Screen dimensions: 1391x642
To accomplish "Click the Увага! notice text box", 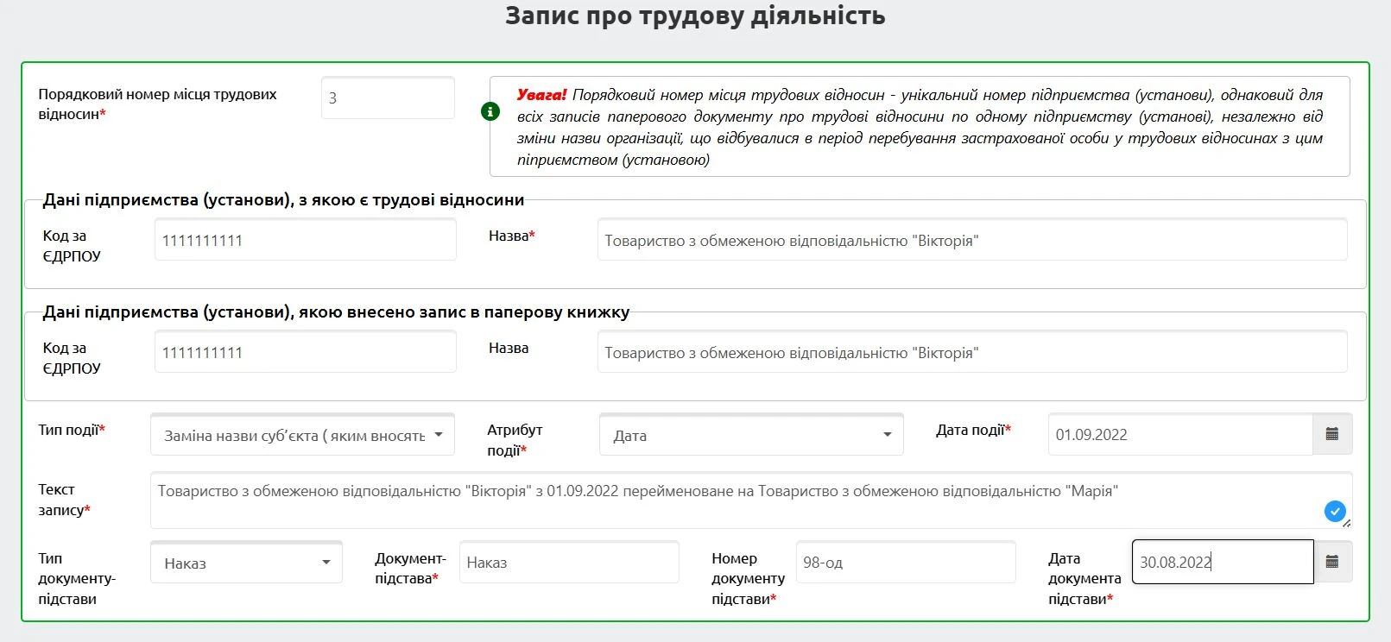I will 920,127.
